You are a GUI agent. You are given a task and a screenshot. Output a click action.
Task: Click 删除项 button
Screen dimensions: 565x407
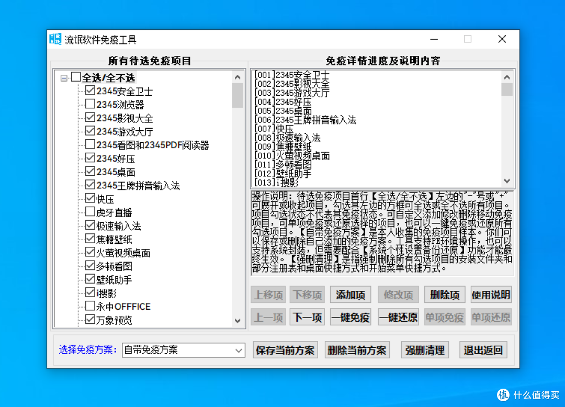(445, 295)
